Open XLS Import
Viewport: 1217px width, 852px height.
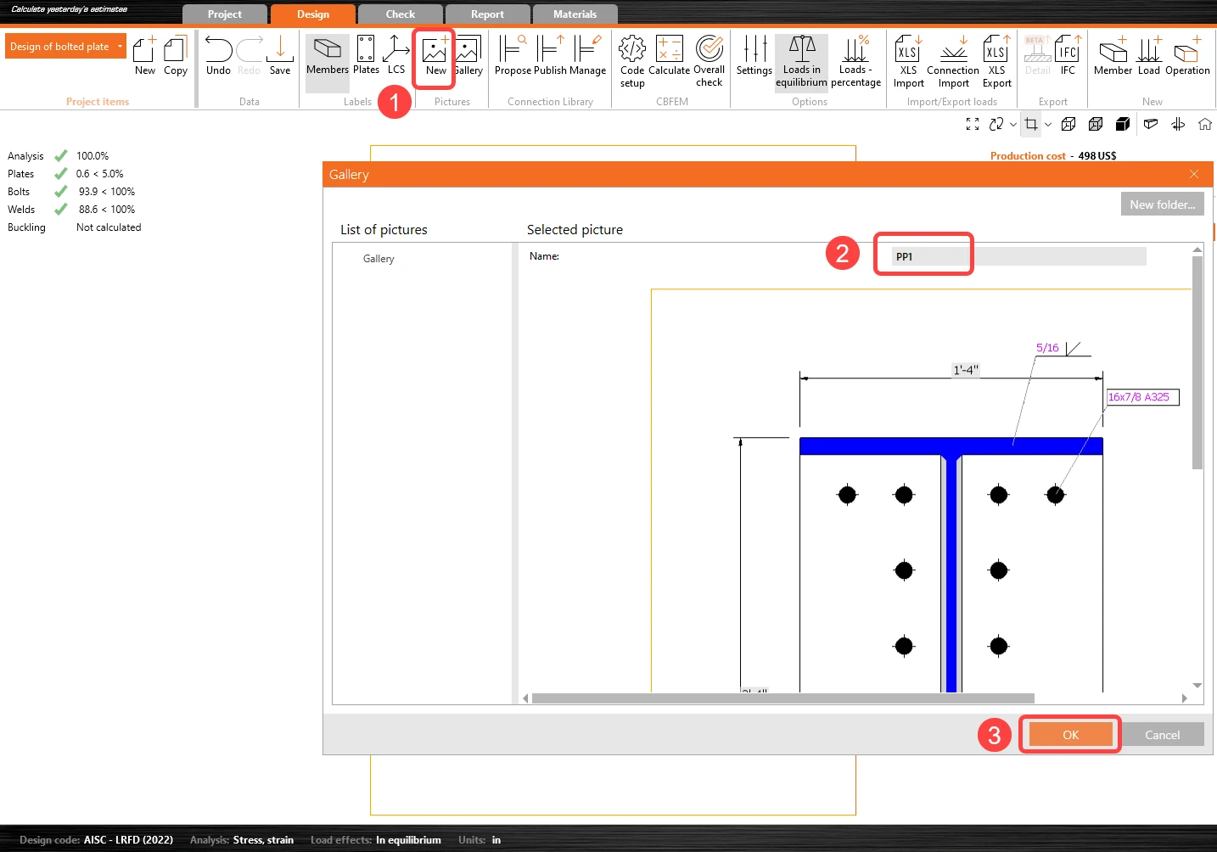click(x=908, y=62)
